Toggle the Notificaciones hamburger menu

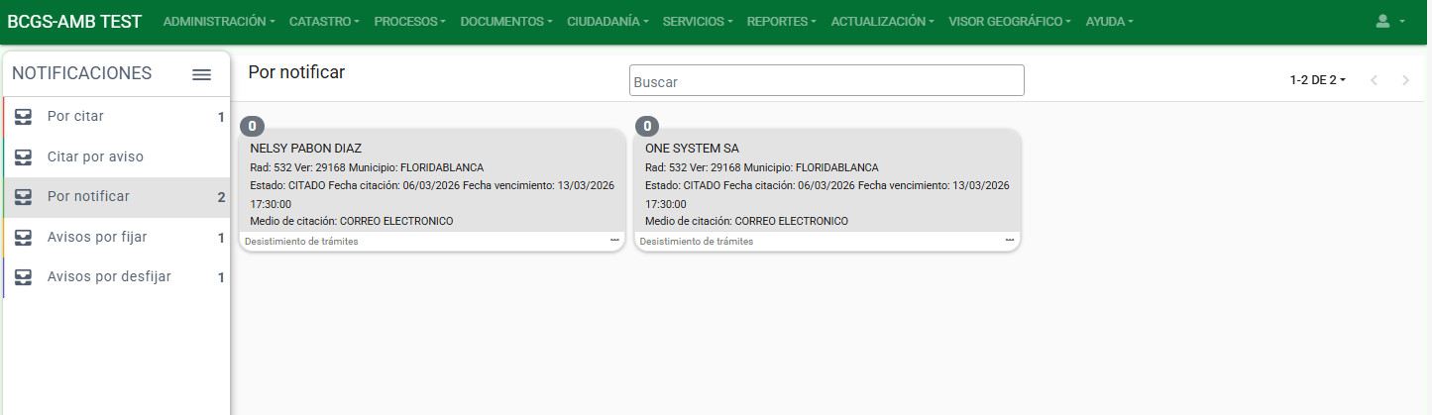point(201,74)
